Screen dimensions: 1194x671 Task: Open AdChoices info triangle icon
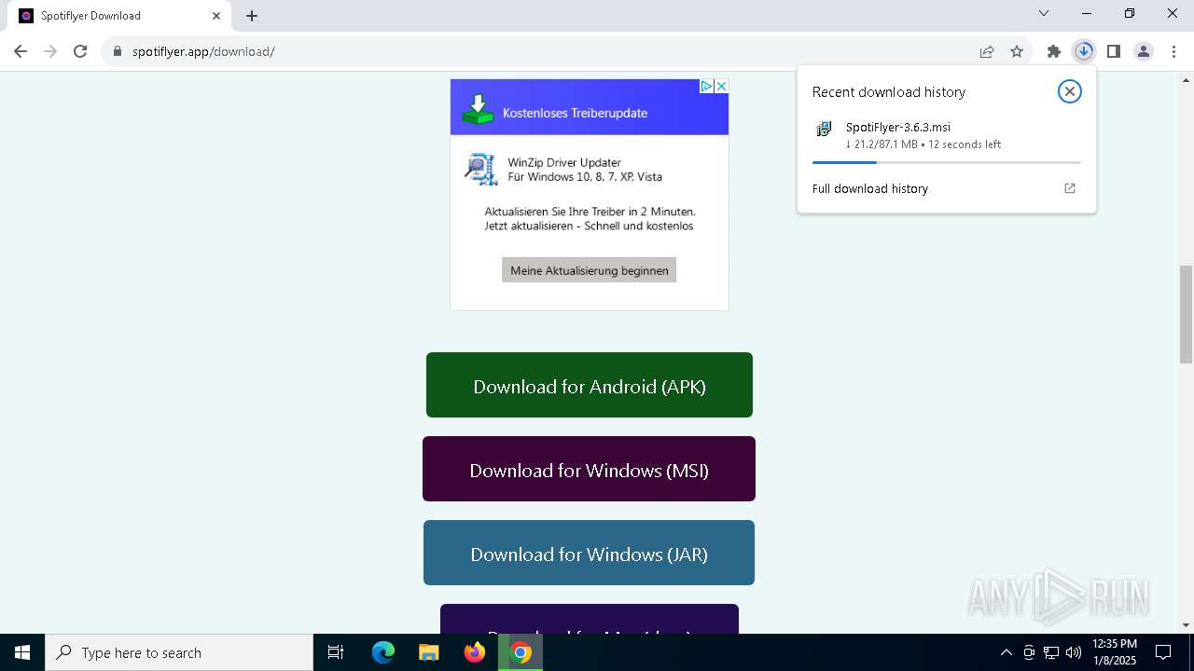[x=707, y=86]
